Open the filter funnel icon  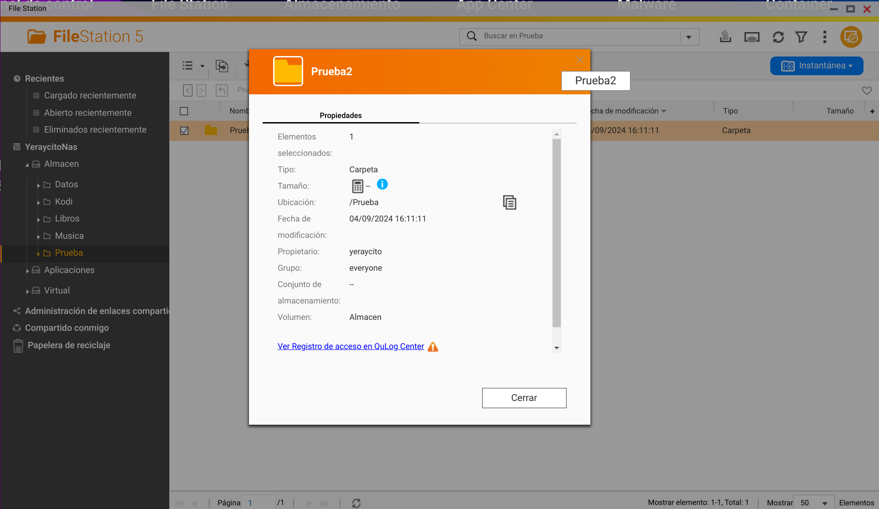point(801,37)
